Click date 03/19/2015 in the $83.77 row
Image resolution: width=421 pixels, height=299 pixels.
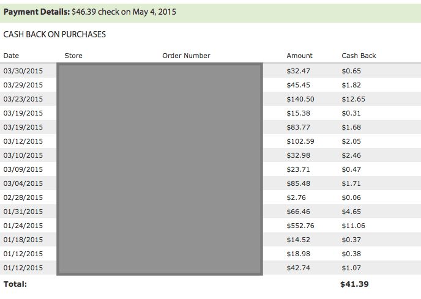(x=23, y=127)
